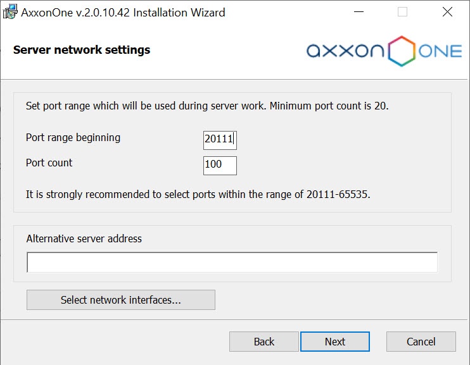Click the Port range beginning field
470x365 pixels.
(x=219, y=139)
